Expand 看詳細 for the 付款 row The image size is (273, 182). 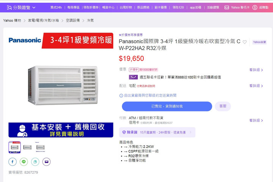tap(256, 120)
